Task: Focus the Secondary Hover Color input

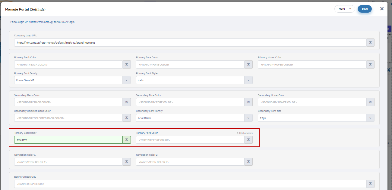Action: (312, 102)
